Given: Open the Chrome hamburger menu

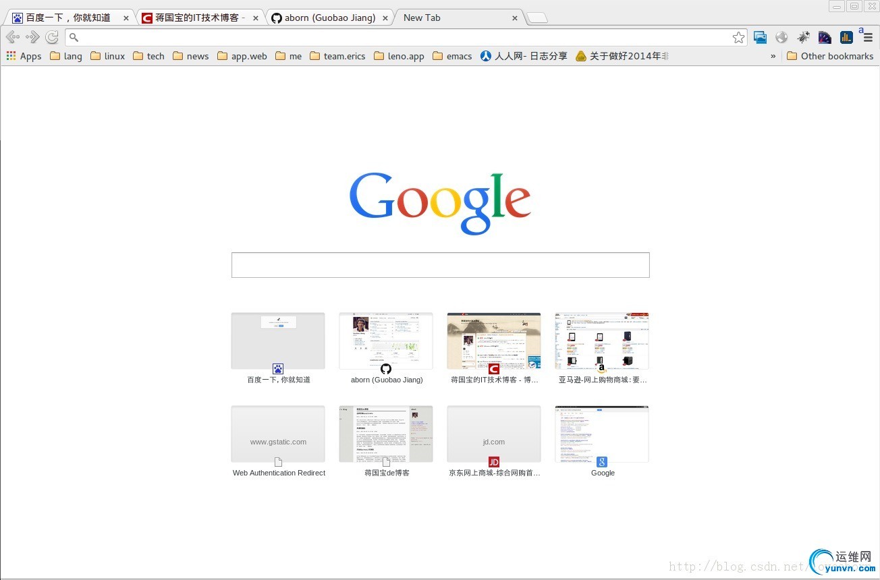Looking at the screenshot, I should click(869, 38).
